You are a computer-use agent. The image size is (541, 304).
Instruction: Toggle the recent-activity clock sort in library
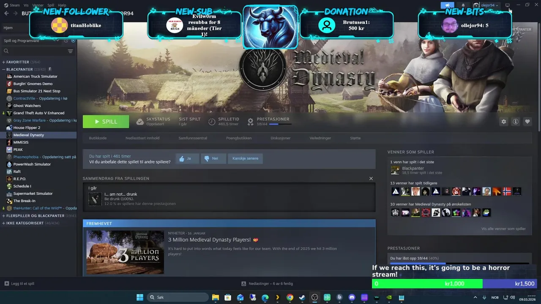pos(66,41)
